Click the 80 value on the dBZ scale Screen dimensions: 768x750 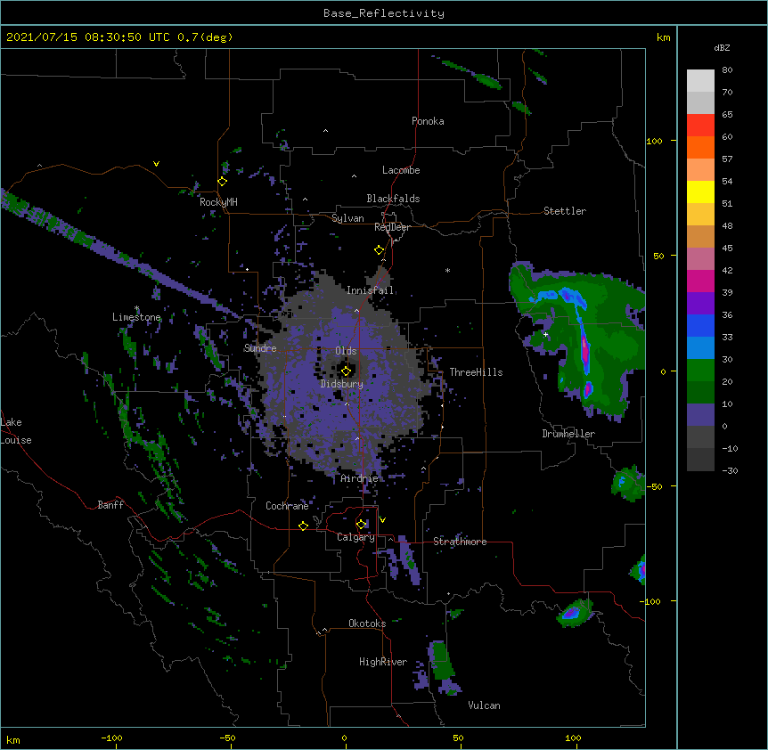tap(727, 70)
